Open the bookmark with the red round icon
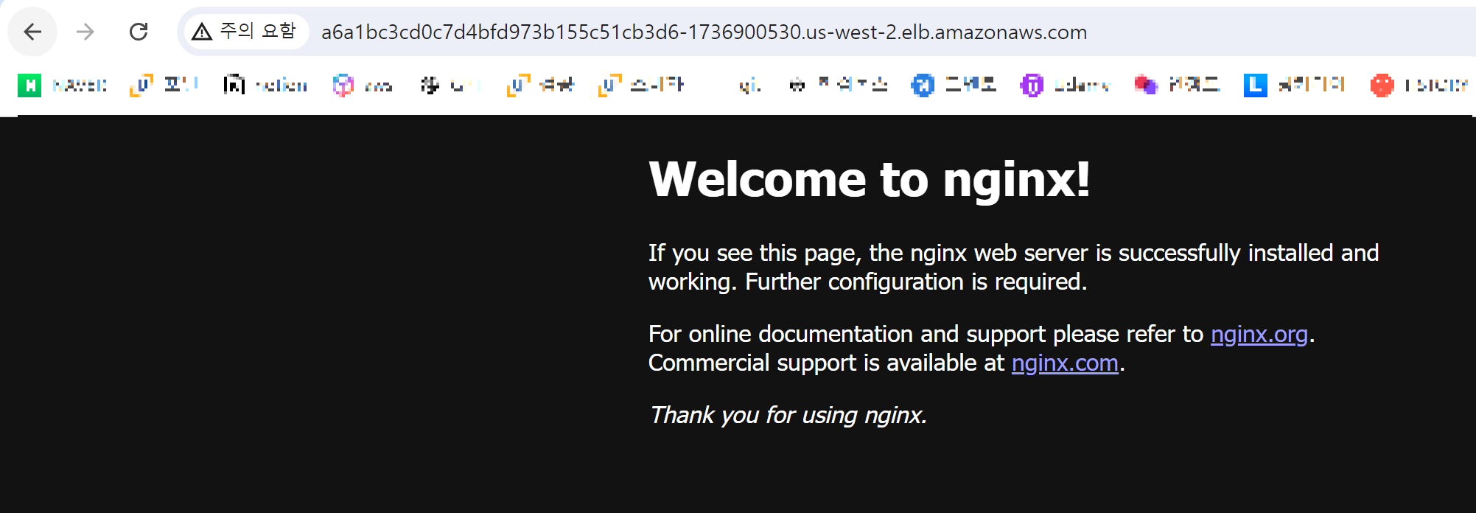This screenshot has width=1476, height=513. 1419,85
